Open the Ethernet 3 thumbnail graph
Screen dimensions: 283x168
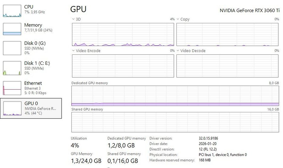coord(12,88)
